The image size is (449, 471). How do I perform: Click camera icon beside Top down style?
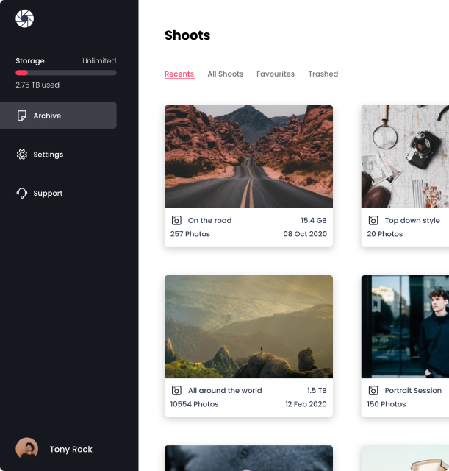point(373,220)
